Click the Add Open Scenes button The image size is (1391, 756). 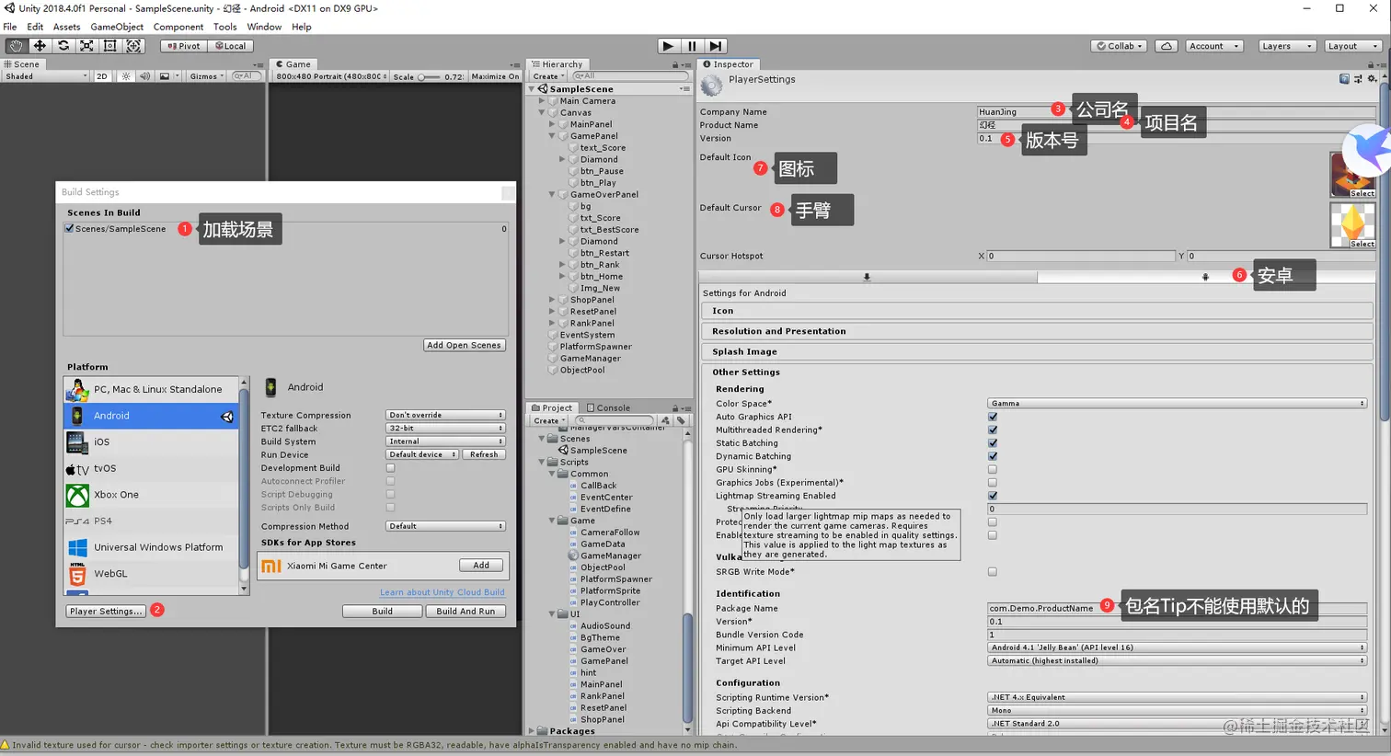tap(465, 346)
